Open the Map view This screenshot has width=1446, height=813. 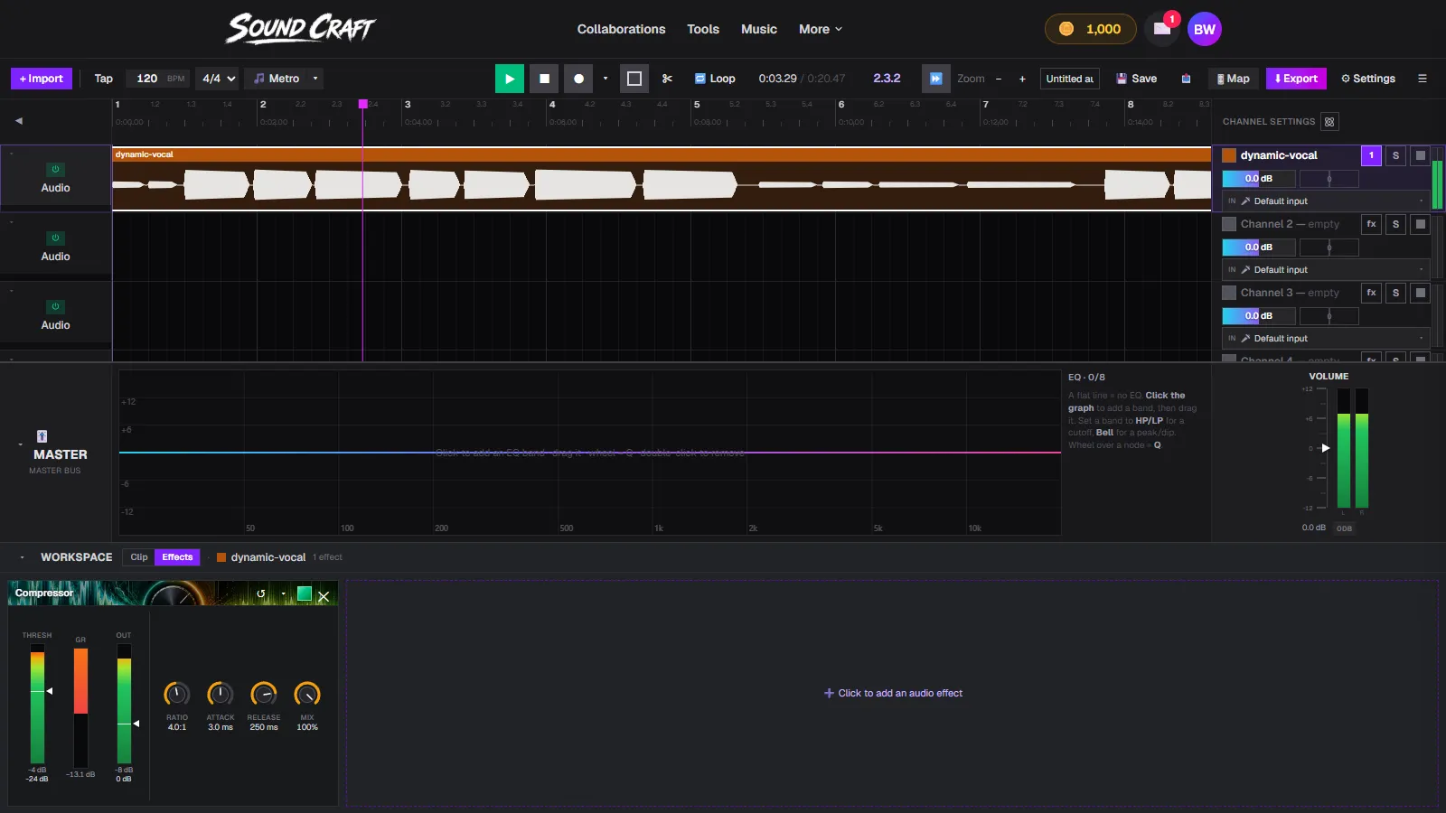1233,79
